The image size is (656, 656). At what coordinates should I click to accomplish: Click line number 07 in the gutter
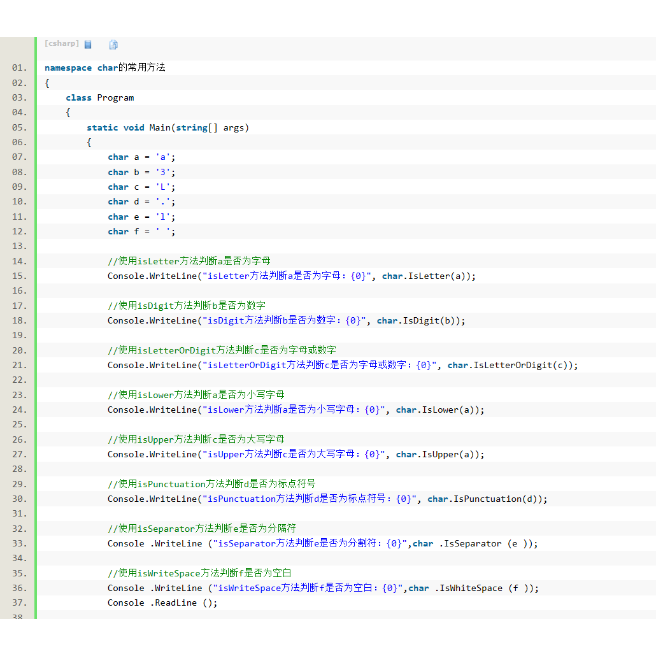19,157
